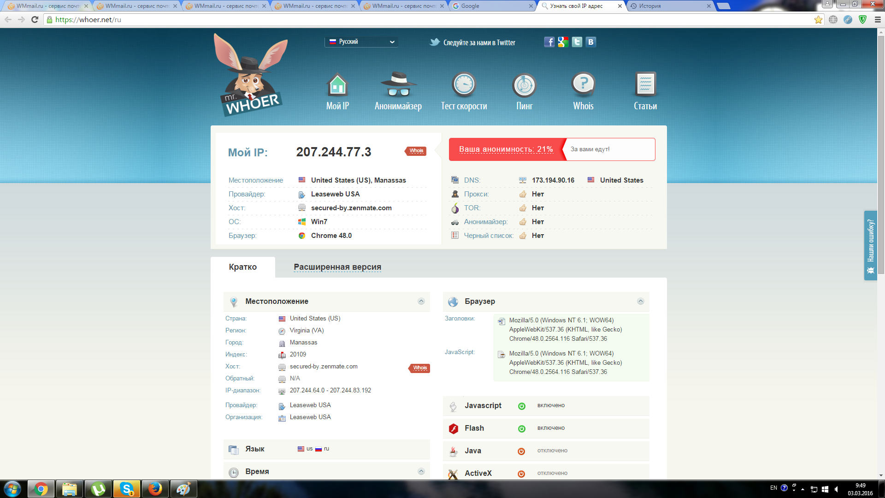Viewport: 885px width, 498px height.
Task: Click the IP range 207.244.64.0 - 207.244.83.192
Action: pyautogui.click(x=330, y=390)
